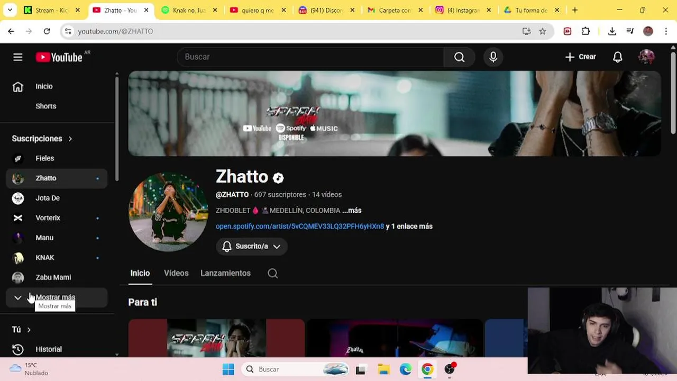
Task: Open the Chrome downloads icon
Action: point(612,31)
